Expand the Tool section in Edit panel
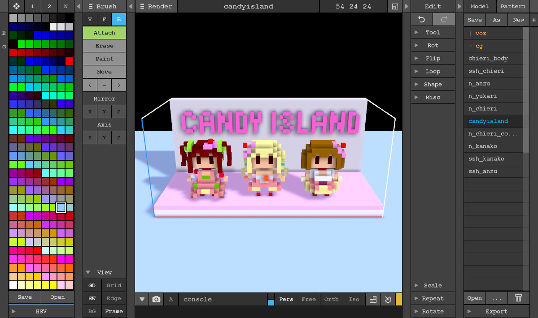Screen dimensions: 538x318 point(433,32)
